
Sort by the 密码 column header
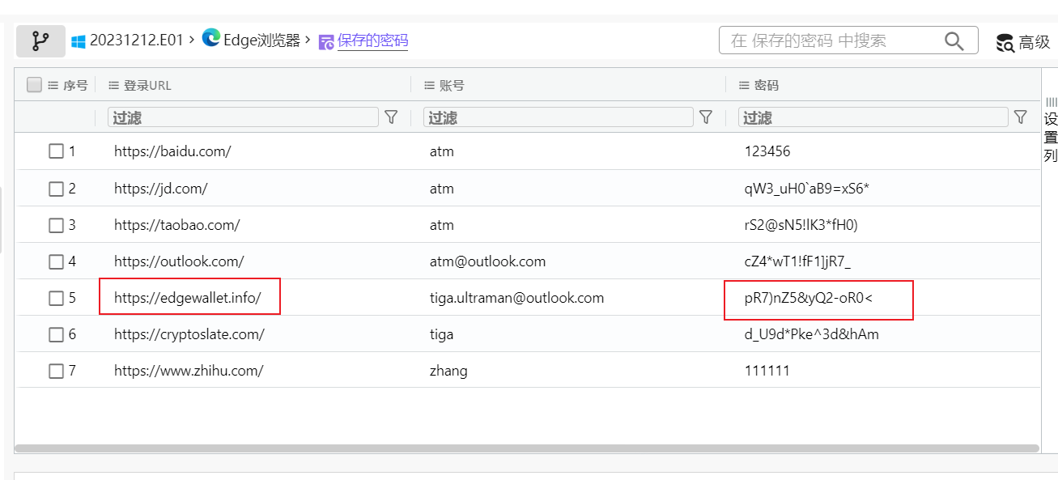tap(767, 85)
